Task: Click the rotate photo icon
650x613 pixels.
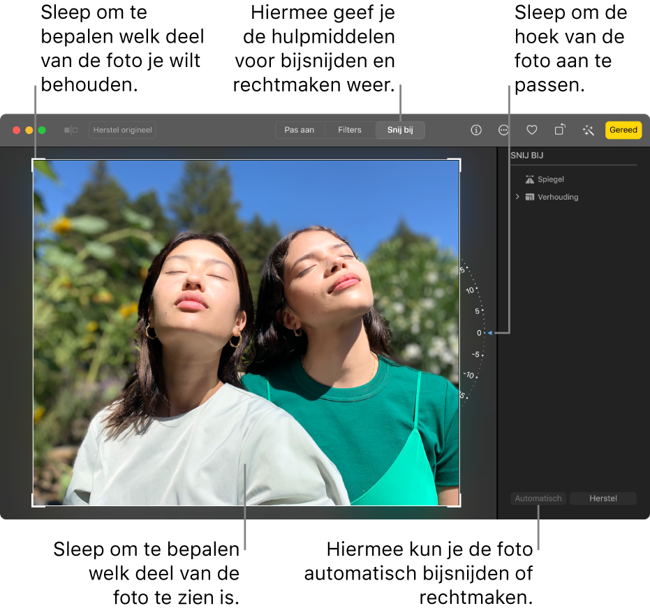Action: (560, 130)
